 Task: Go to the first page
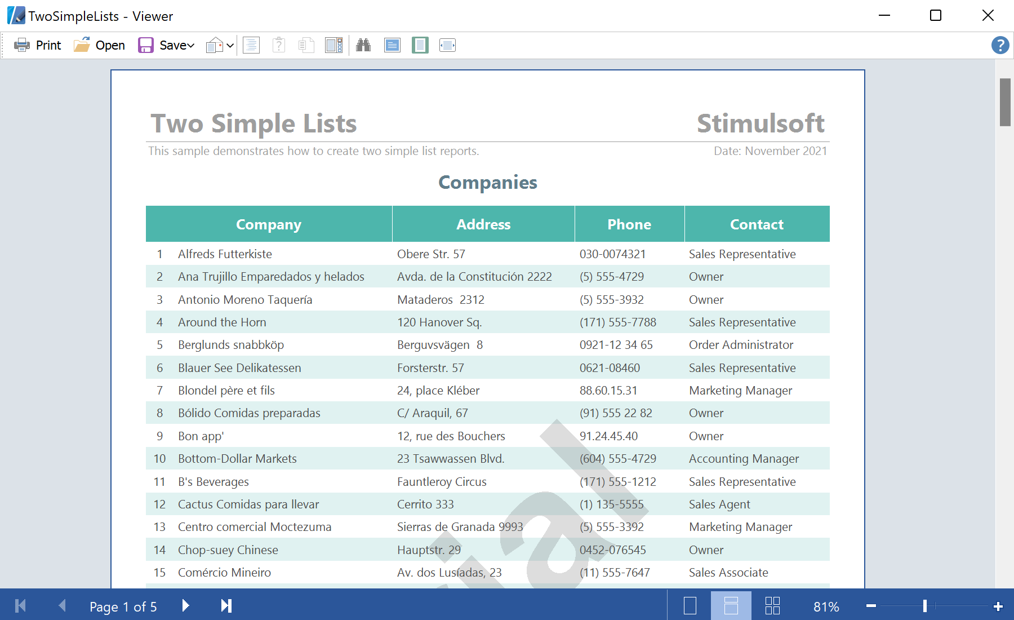click(x=21, y=606)
